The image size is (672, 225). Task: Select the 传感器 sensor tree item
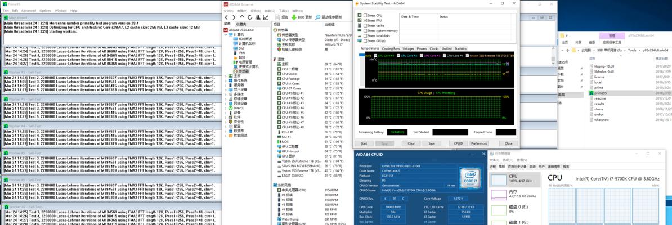click(240, 71)
